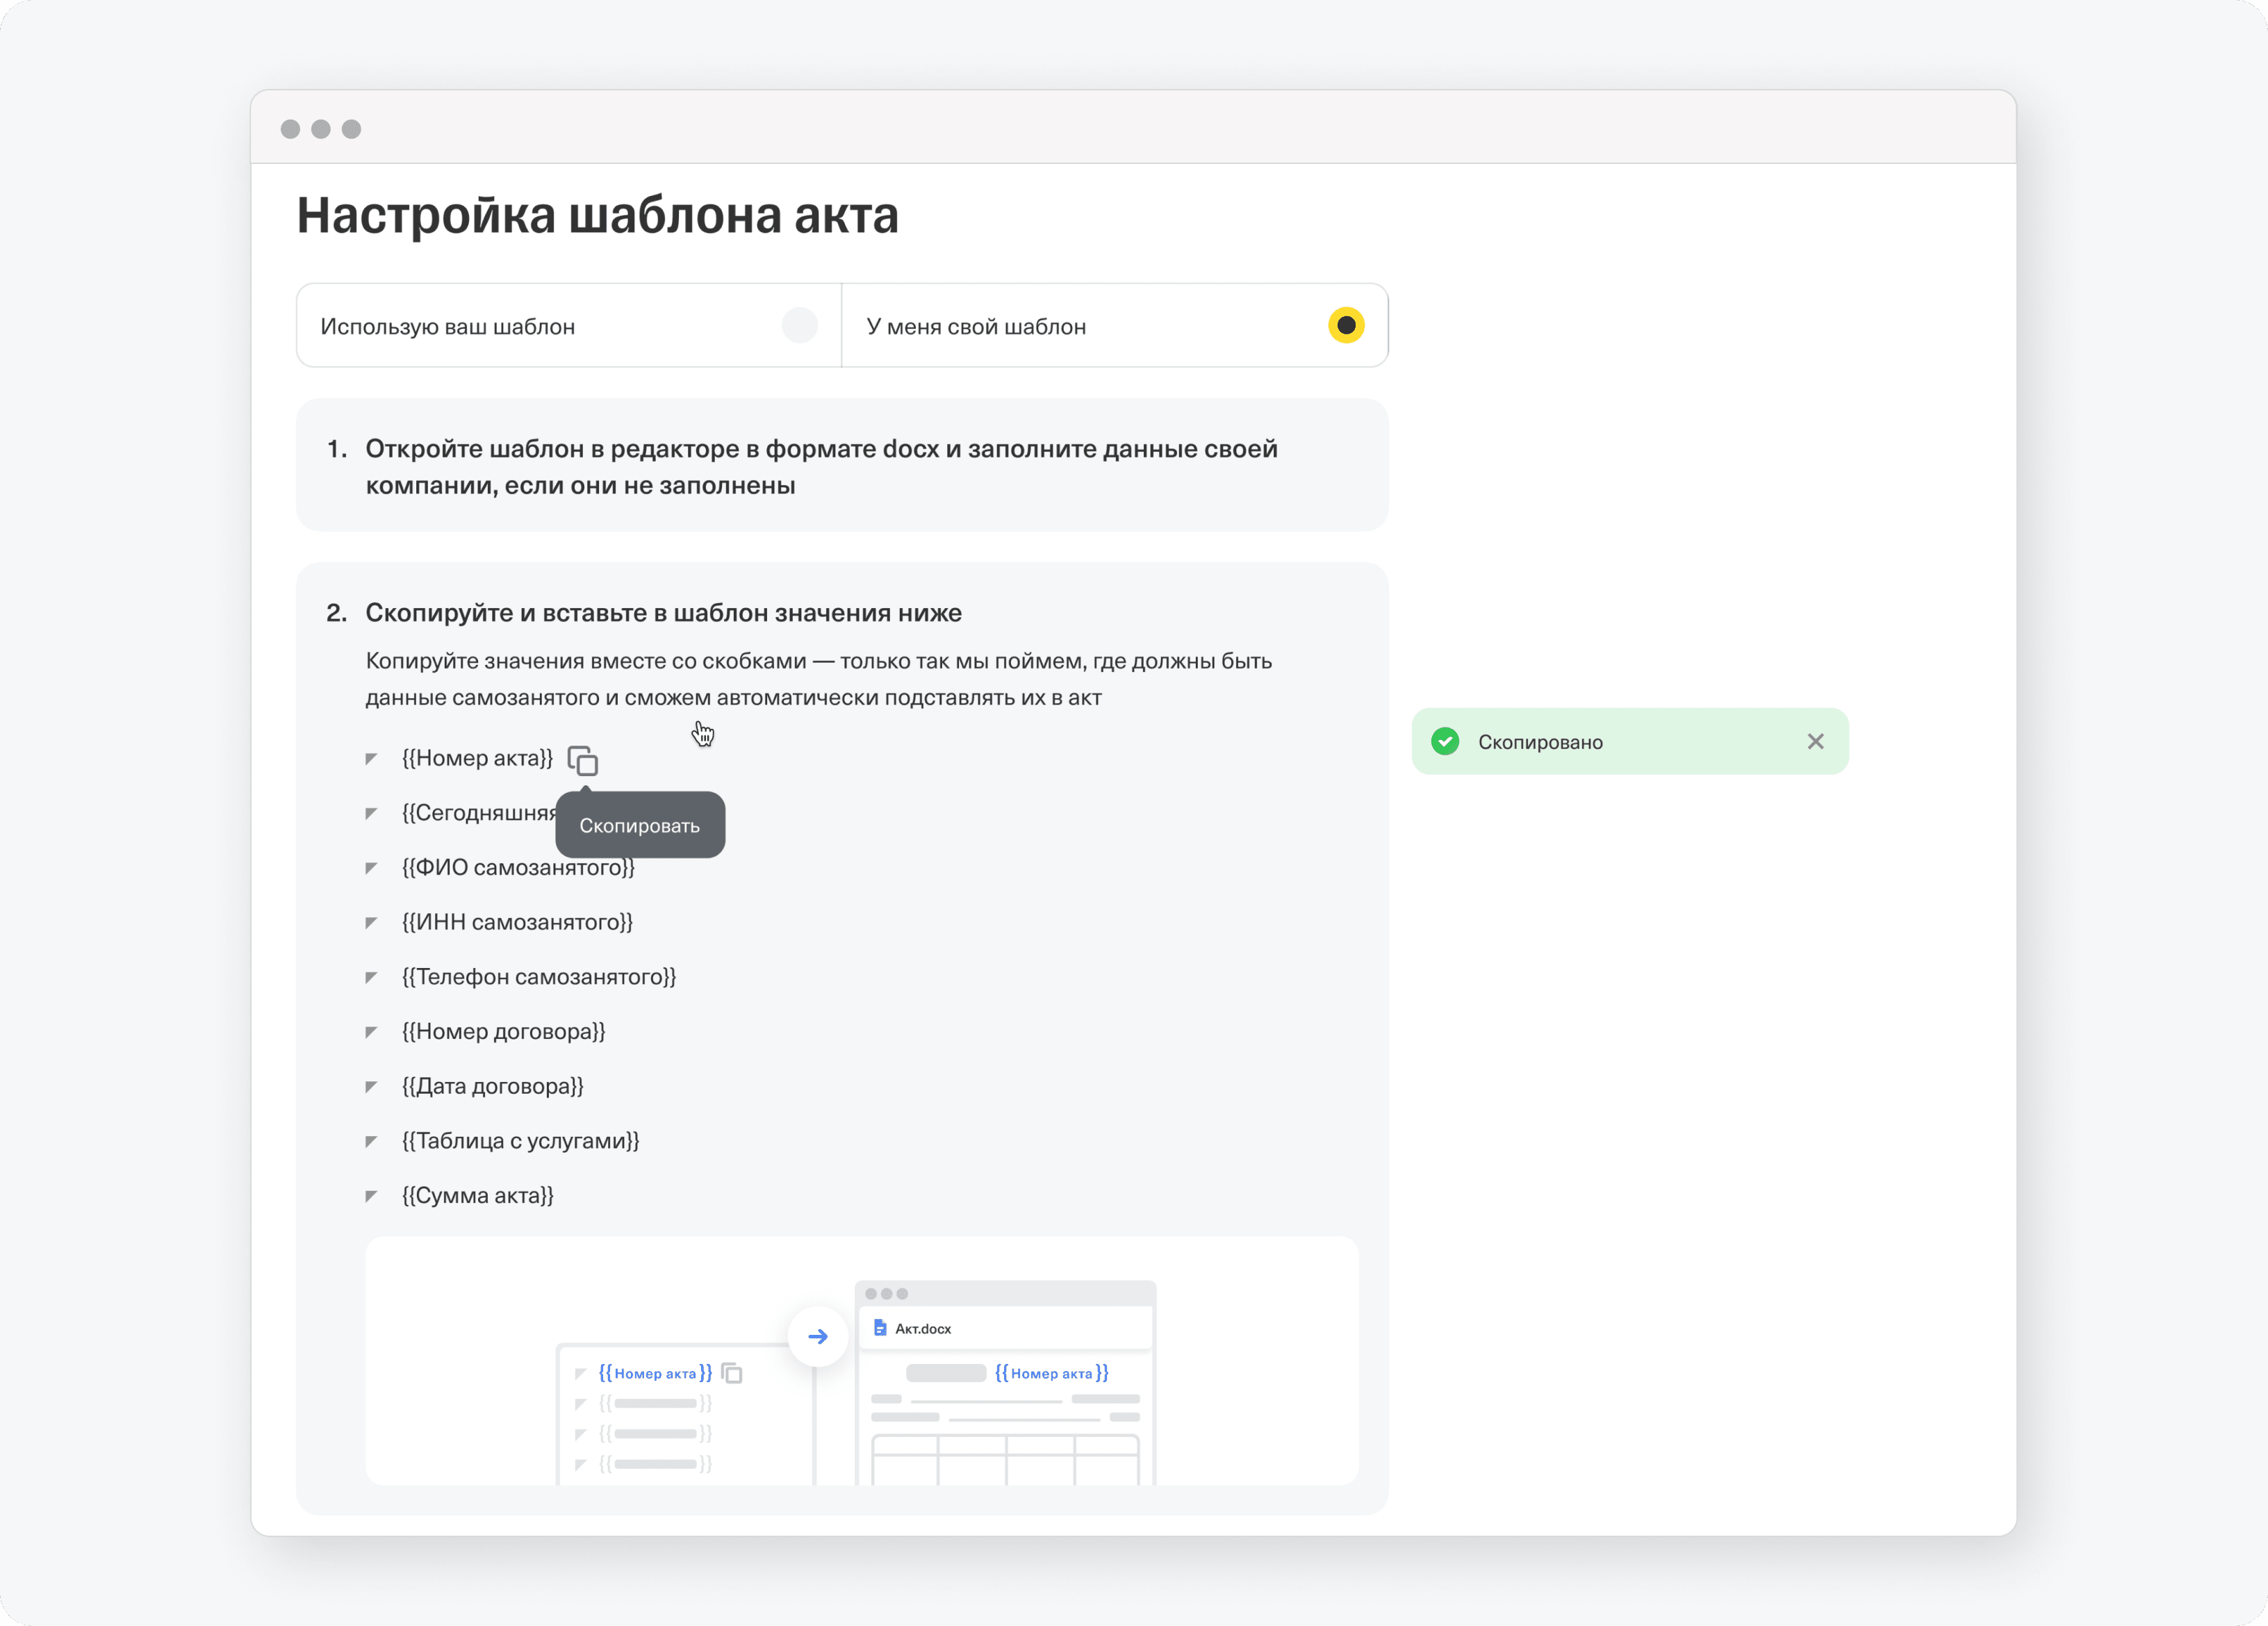Click the {{Дата договора}} placeholder value
The height and width of the screenshot is (1626, 2268).
point(492,1086)
